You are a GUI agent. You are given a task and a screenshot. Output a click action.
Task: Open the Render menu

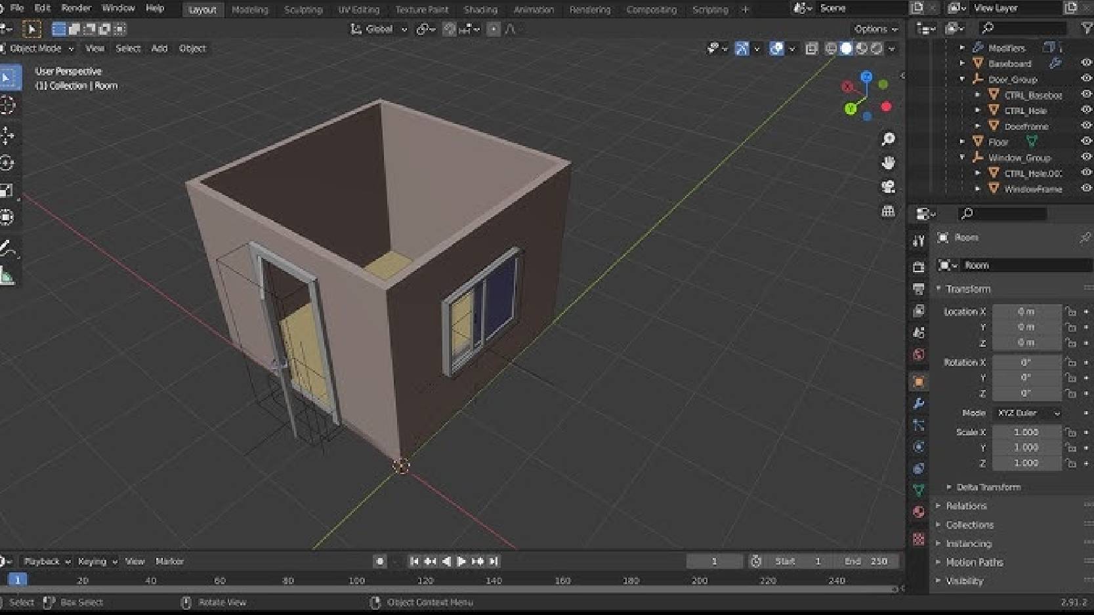tap(76, 9)
